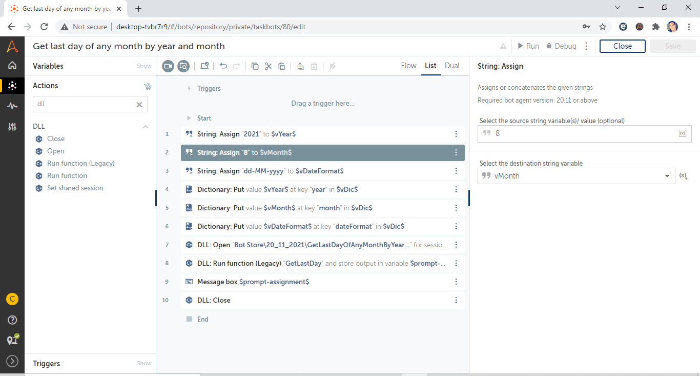Clear the 'dll' action search text

coord(139,104)
